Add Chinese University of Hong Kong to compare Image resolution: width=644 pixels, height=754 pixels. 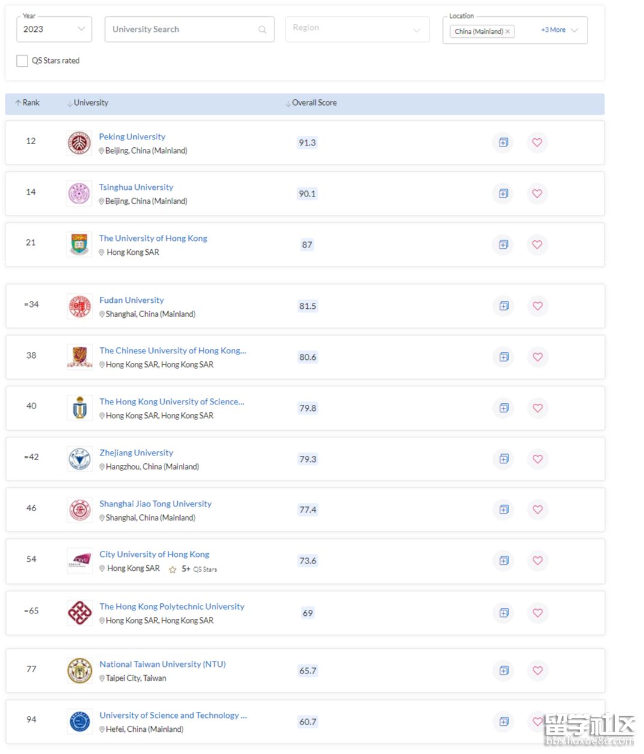click(x=504, y=357)
